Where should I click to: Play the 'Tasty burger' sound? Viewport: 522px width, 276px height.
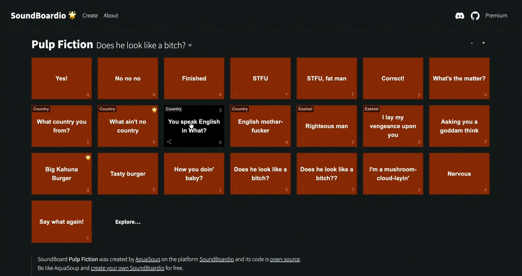(128, 174)
